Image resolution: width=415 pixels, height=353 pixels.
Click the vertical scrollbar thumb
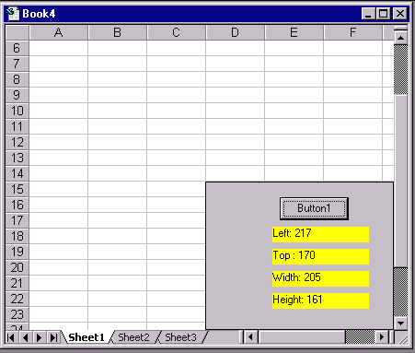[400, 182]
